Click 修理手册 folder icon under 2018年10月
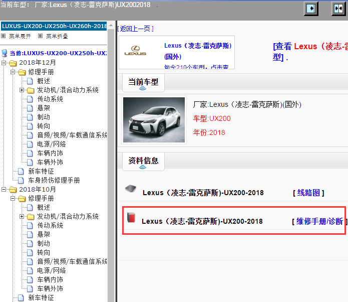This screenshot has width=348, height=302. pos(22,199)
